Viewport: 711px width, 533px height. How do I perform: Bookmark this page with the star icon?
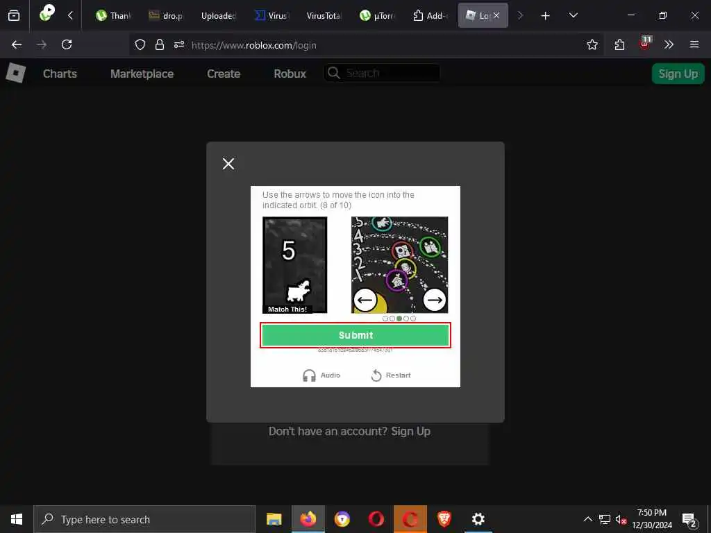tap(592, 44)
